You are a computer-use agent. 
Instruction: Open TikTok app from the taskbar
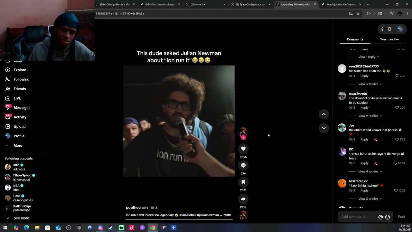[132, 228]
